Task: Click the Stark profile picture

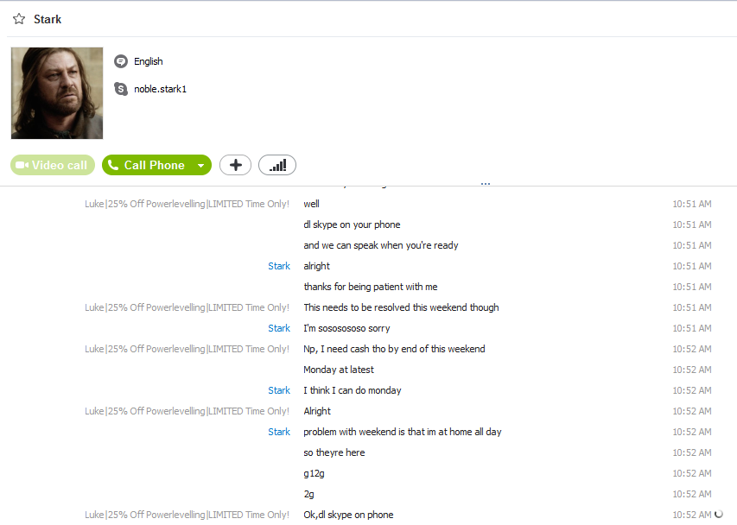Action: click(57, 93)
